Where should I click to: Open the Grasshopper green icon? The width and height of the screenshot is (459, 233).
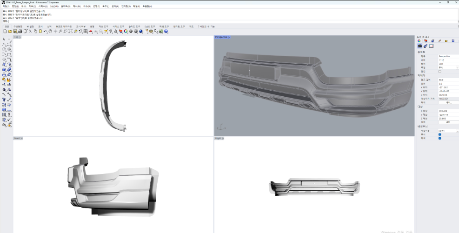click(x=161, y=31)
